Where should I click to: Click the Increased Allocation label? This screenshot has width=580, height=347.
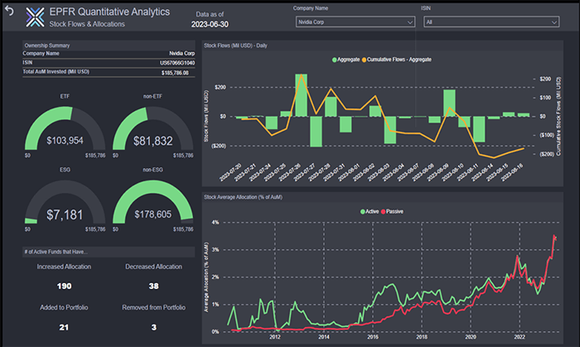click(64, 267)
